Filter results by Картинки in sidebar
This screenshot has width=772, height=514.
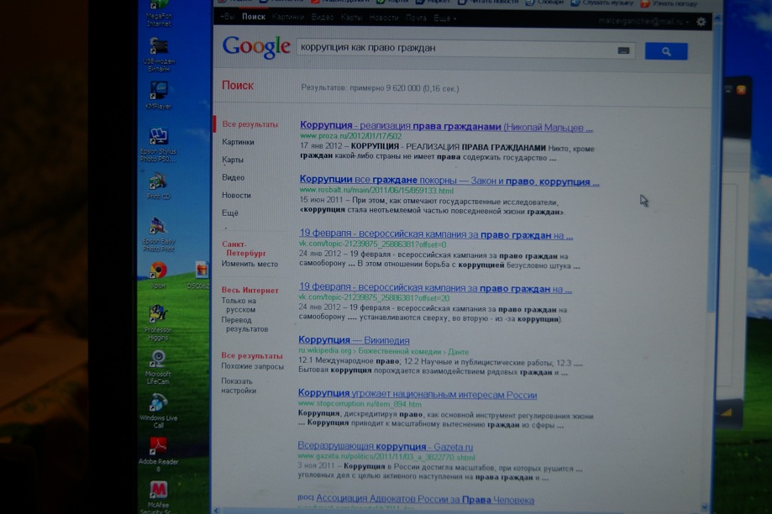238,142
